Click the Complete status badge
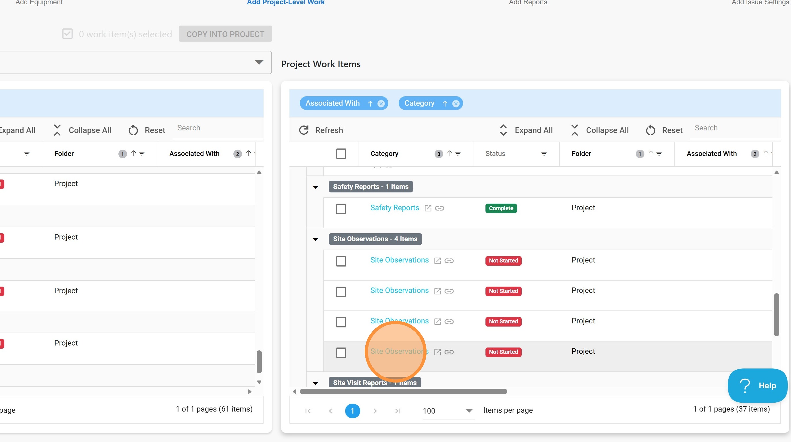Viewport: 791px width, 442px height. tap(501, 208)
